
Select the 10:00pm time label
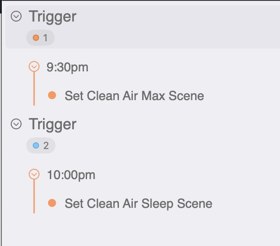coord(71,175)
